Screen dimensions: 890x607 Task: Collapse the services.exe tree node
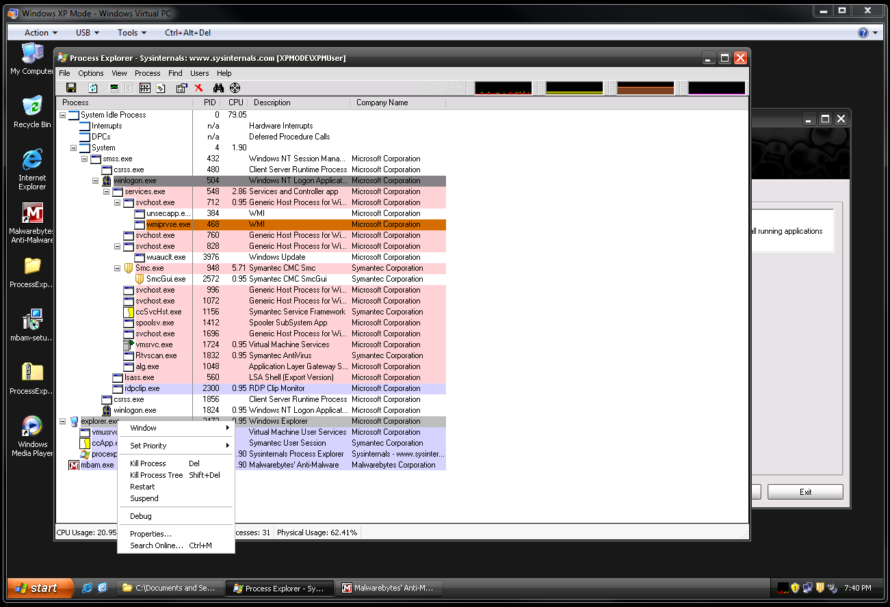pyautogui.click(x=107, y=191)
